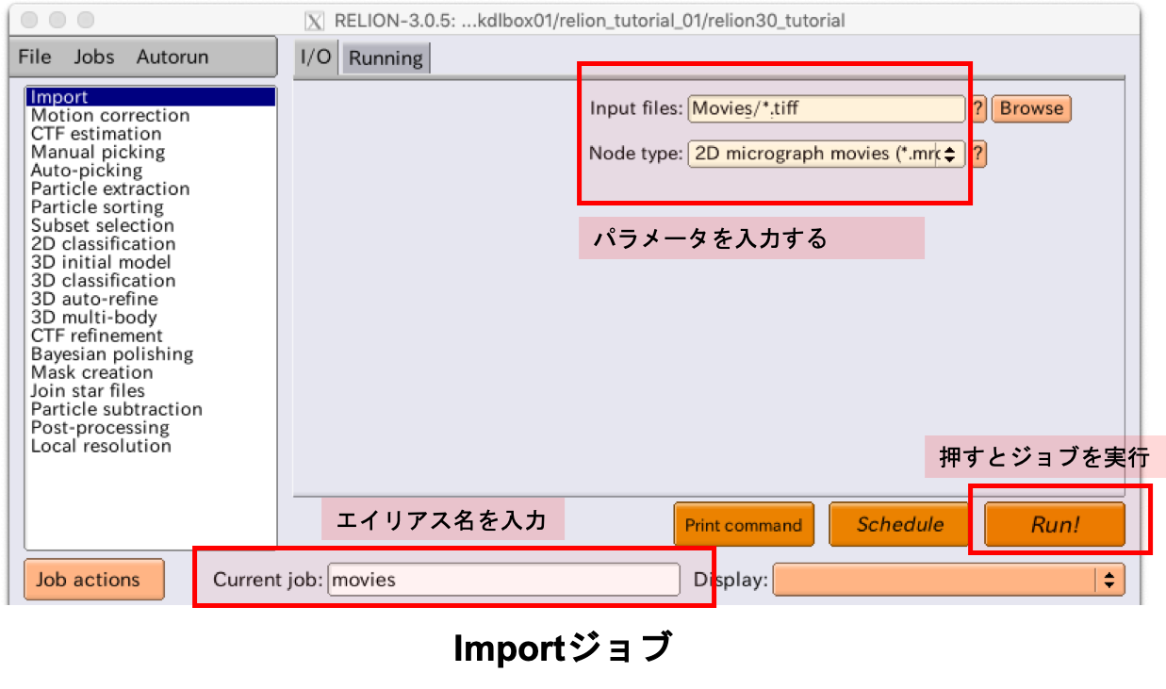
Task: Click the Current job alias field
Action: 503,580
